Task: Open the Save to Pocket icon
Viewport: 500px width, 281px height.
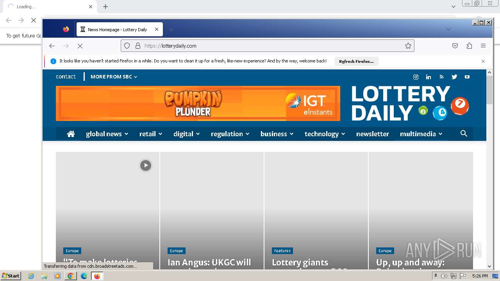Action: click(x=455, y=46)
